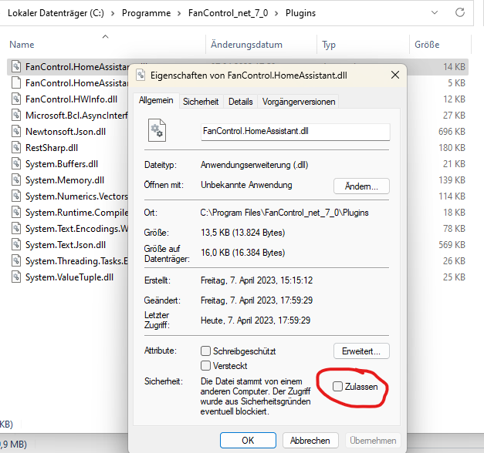Click the Übernehmen button
The width and height of the screenshot is (484, 453).
click(373, 441)
